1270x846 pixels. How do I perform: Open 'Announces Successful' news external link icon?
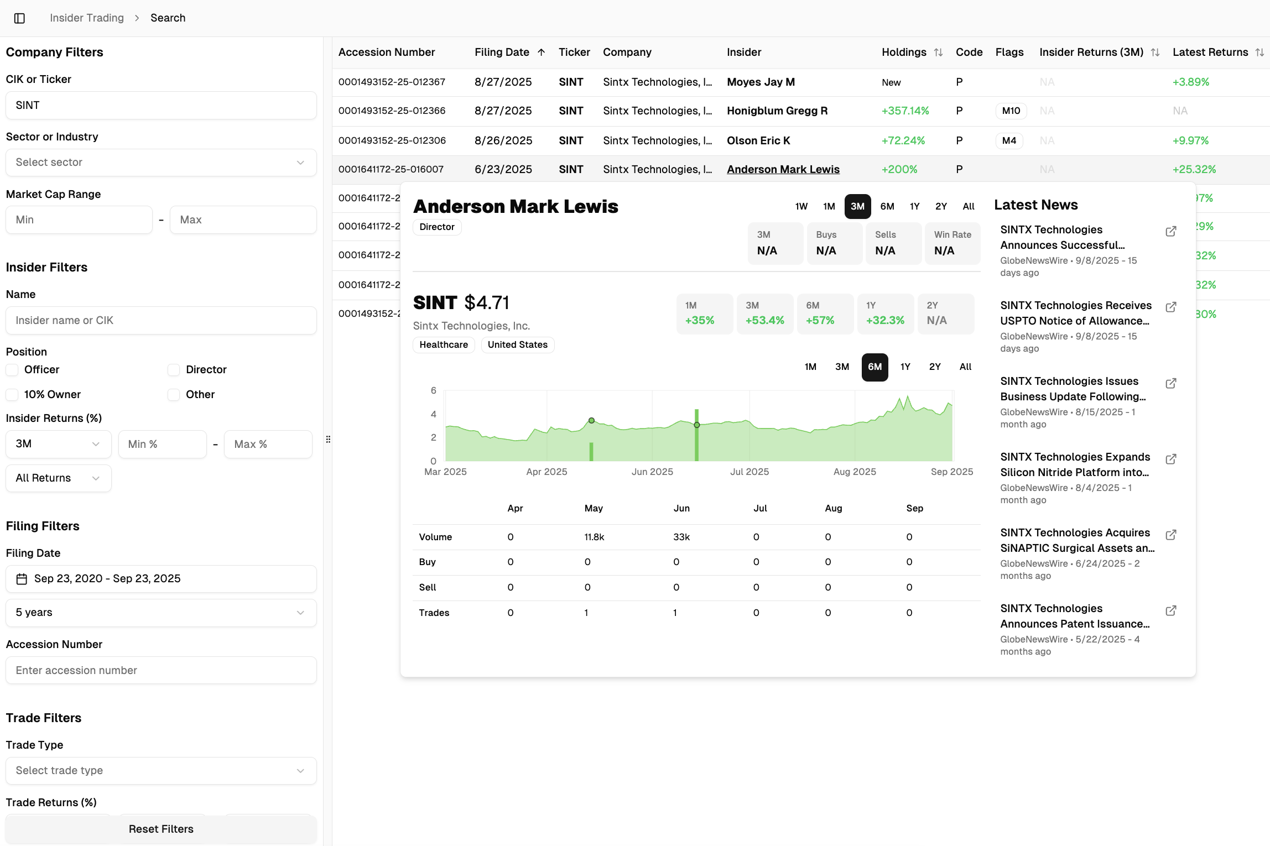(1171, 231)
